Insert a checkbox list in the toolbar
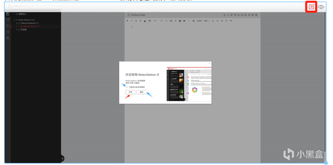The height and width of the screenshot is (165, 333). (x=222, y=21)
